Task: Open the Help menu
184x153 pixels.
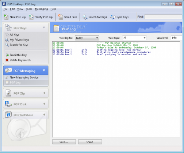Action: click(x=53, y=9)
